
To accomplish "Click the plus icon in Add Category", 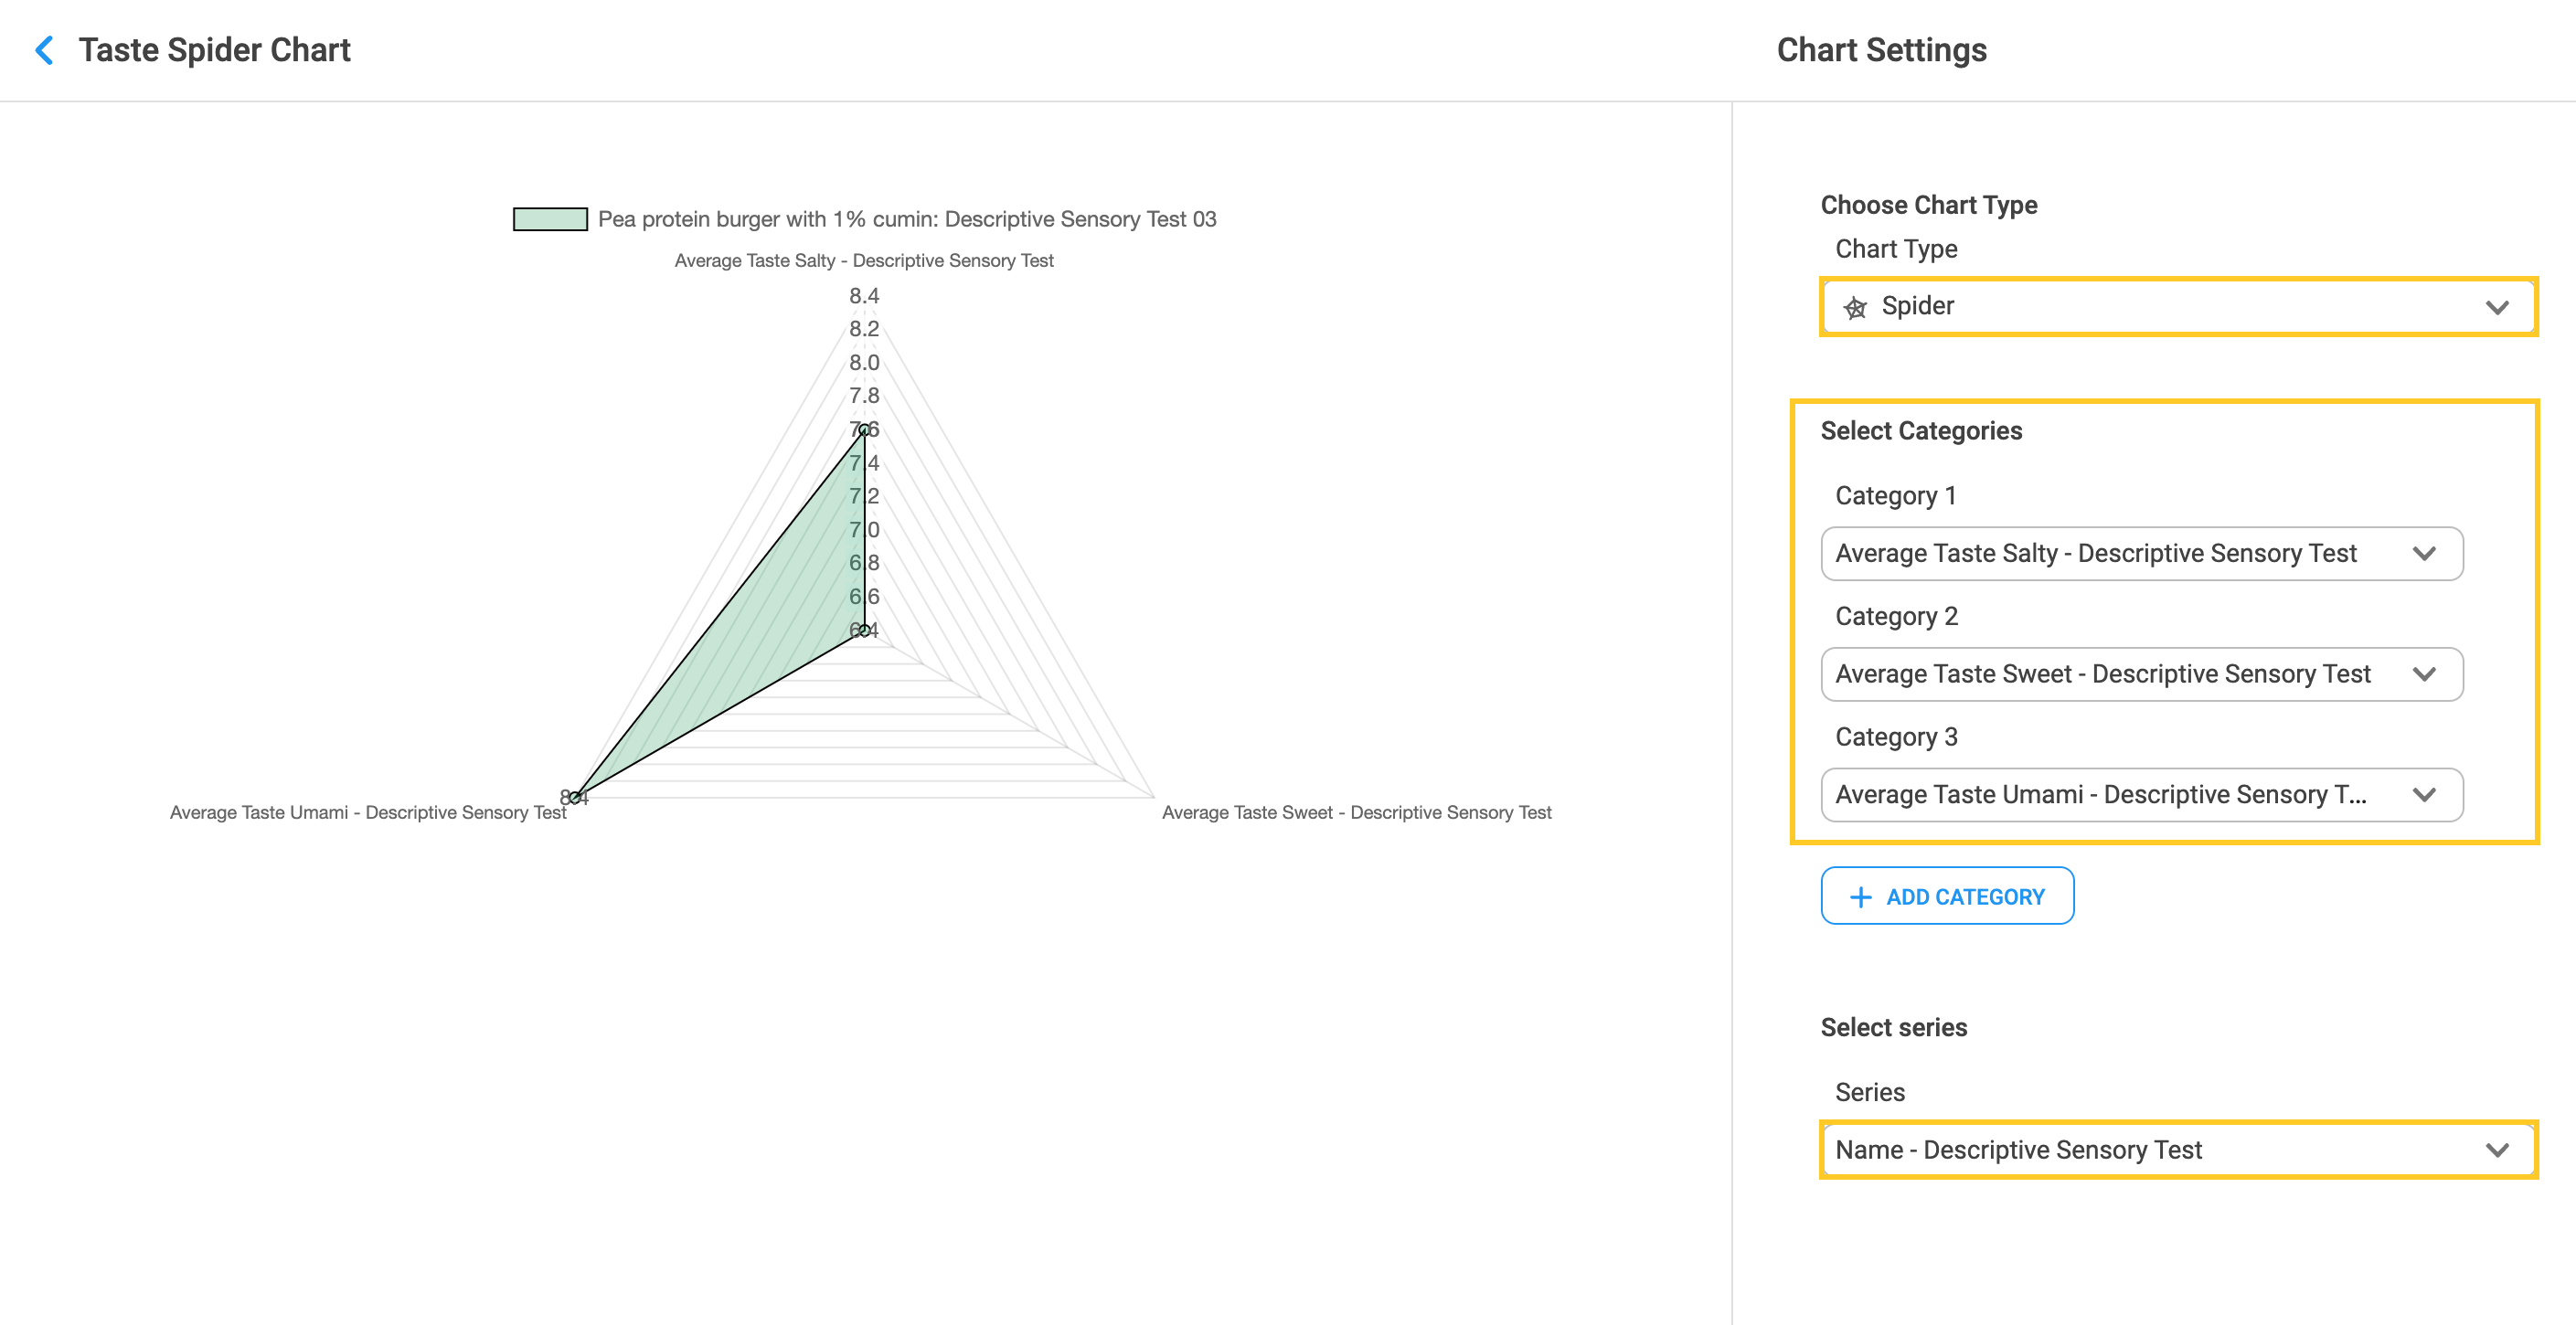I will 1860,897.
